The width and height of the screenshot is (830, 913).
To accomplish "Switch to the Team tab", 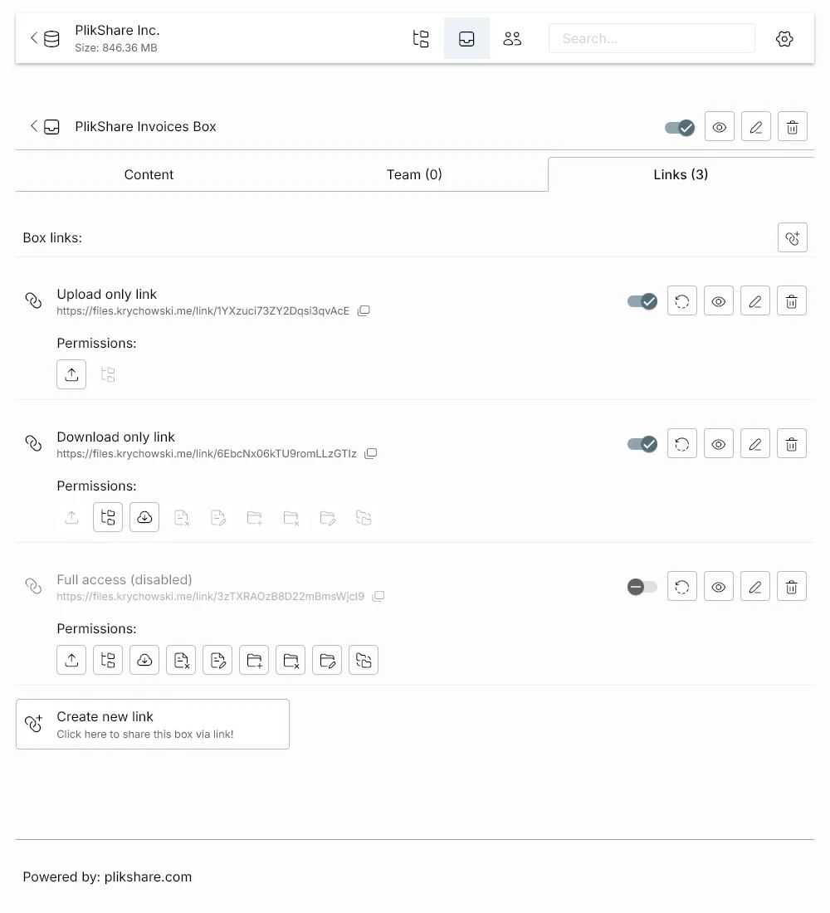I will (x=414, y=174).
